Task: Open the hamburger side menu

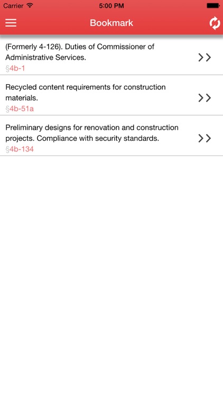Action: click(x=11, y=23)
